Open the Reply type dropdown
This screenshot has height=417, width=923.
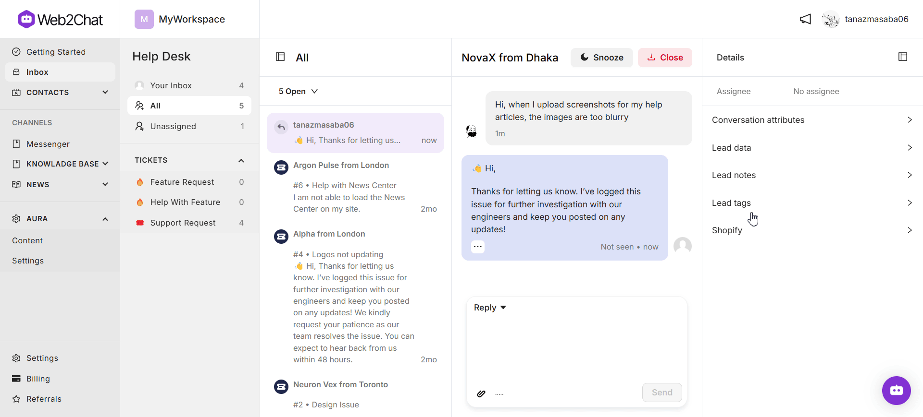point(490,308)
